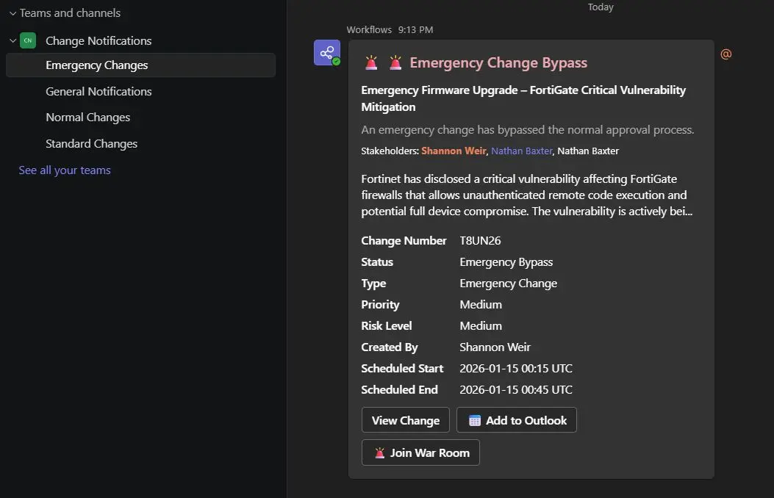Click the Emergency Change Bypass card title

click(x=498, y=62)
